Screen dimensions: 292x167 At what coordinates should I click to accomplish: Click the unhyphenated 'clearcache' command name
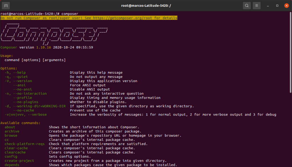[15, 152]
